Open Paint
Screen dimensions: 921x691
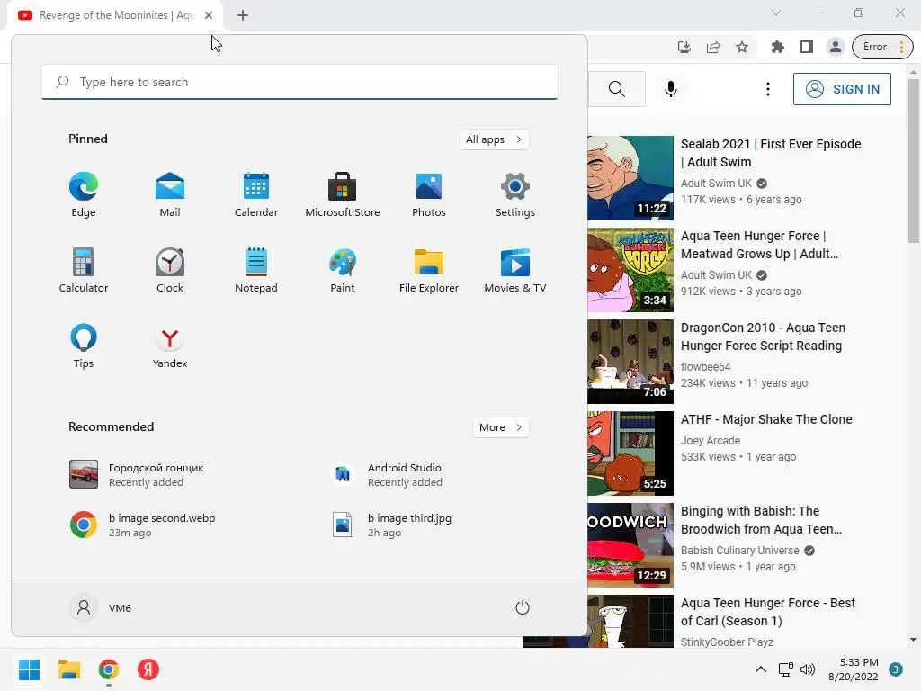click(343, 271)
